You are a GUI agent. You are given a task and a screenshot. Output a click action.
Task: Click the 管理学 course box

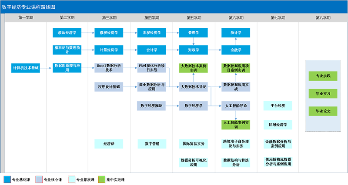click(194, 33)
